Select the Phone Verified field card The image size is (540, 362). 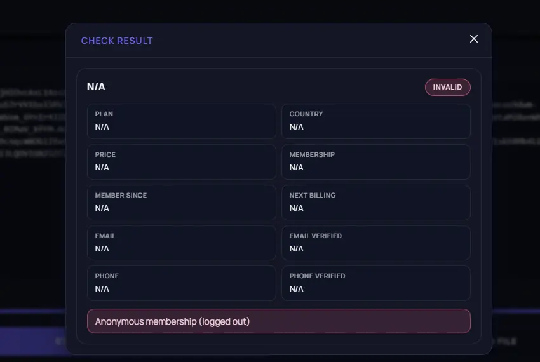[375, 283]
